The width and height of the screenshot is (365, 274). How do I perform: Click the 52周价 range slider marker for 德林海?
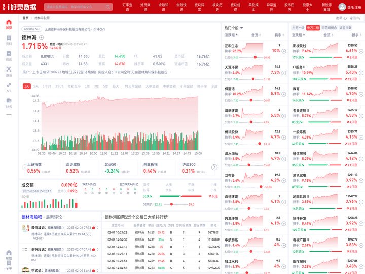click(171, 204)
